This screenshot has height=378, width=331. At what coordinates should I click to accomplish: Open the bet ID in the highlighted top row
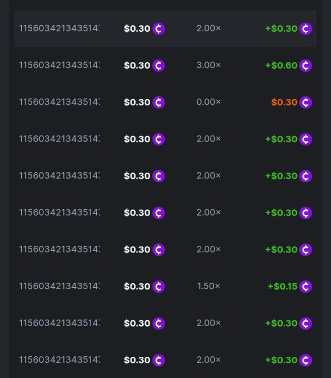[x=59, y=29]
